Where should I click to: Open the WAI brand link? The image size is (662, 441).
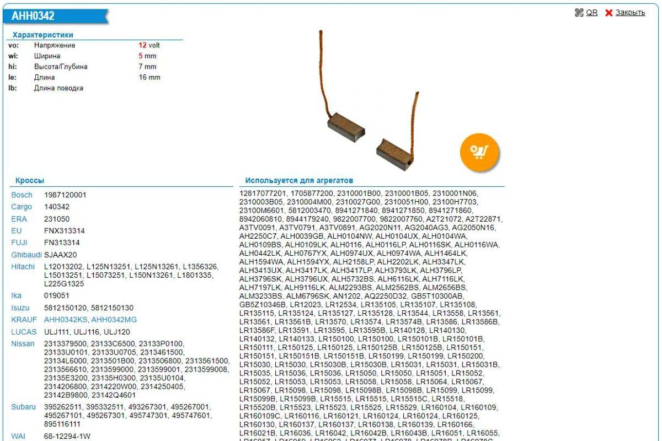click(18, 437)
